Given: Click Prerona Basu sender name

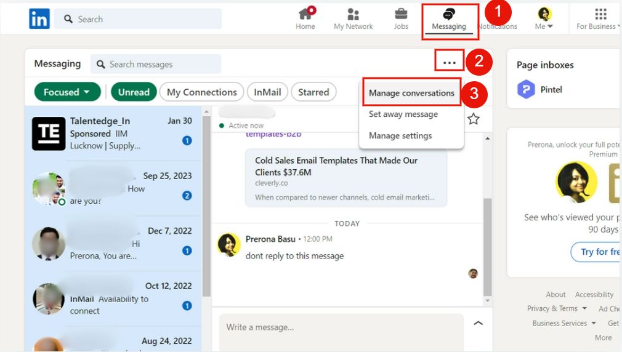Looking at the screenshot, I should click(x=270, y=239).
